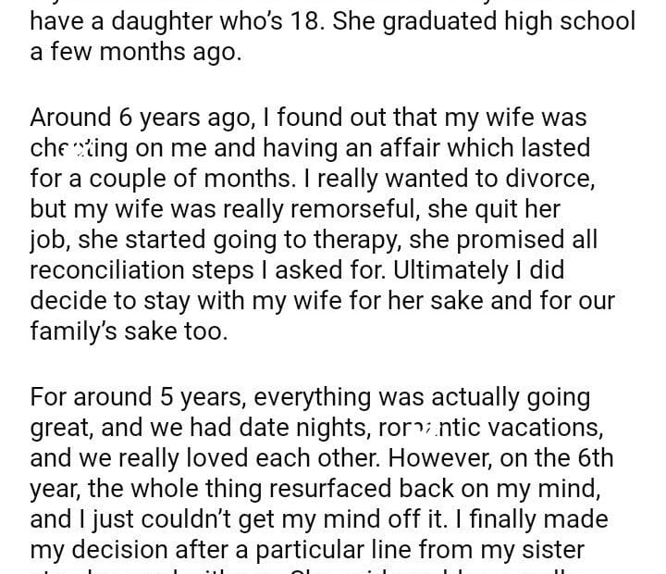The width and height of the screenshot is (666, 574).
Task: Click the word "graduated" in the top paragraph
Action: [x=451, y=21]
